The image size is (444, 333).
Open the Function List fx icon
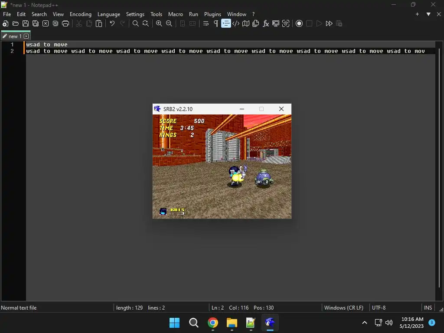266,23
